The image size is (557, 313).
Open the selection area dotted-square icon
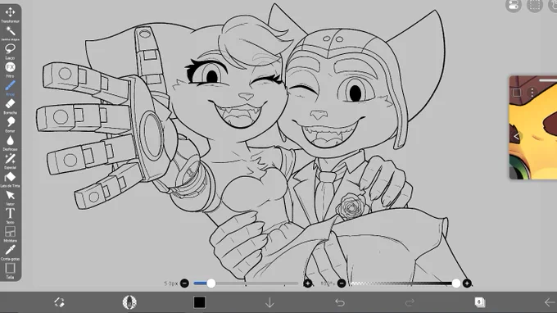coord(535,6)
